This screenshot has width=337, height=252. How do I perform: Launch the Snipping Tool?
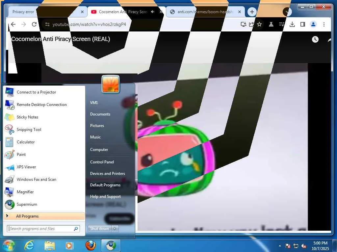tap(44, 129)
